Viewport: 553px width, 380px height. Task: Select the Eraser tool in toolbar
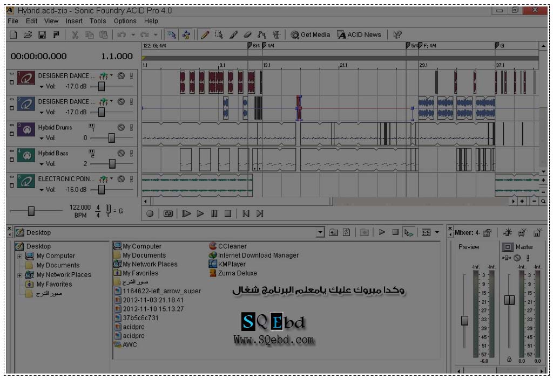click(x=247, y=34)
